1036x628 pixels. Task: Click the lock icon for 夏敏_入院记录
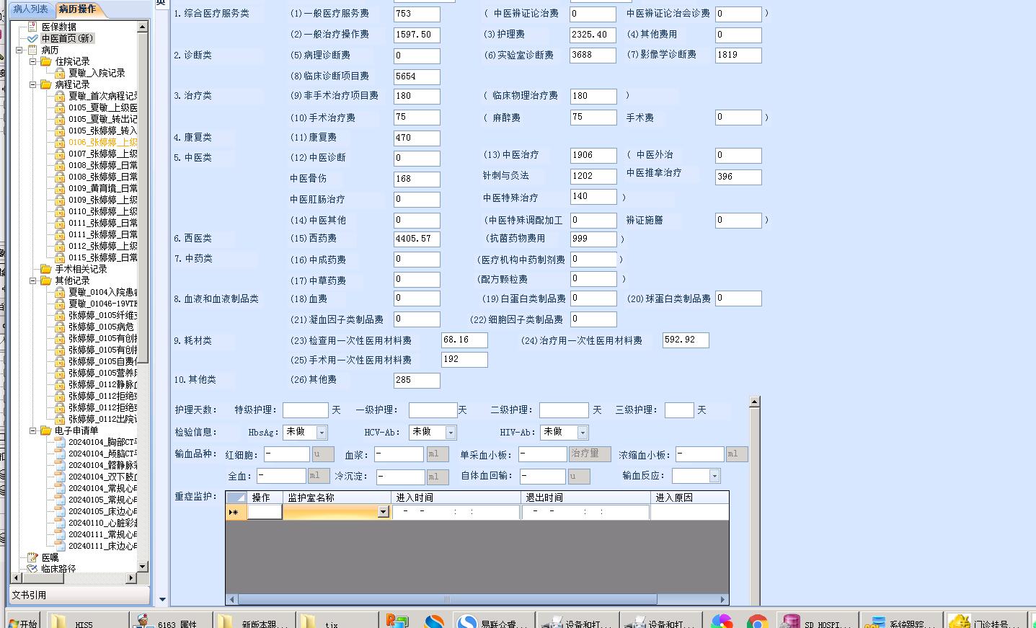pyautogui.click(x=60, y=73)
